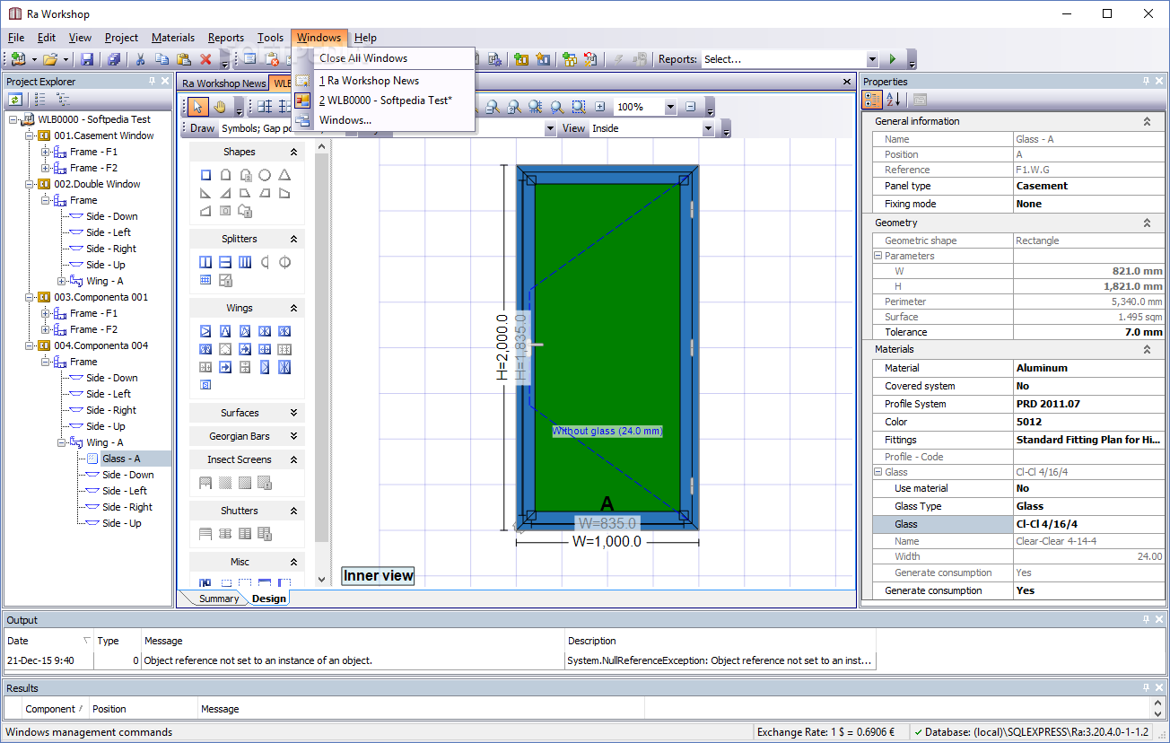Click the Alphabetical sort icon in Properties

(x=894, y=100)
